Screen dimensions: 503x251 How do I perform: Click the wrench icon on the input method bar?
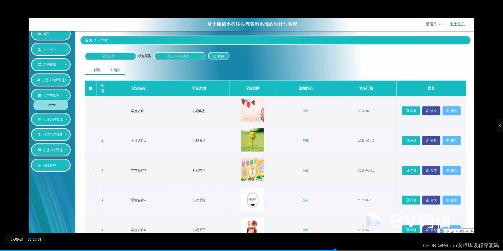pos(472,232)
